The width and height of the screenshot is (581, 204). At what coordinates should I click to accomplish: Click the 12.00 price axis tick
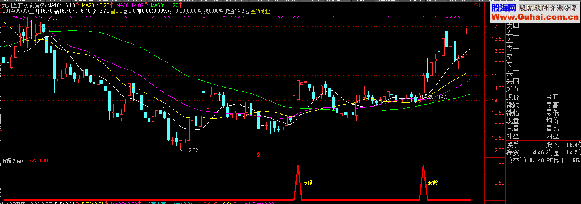pyautogui.click(x=498, y=150)
